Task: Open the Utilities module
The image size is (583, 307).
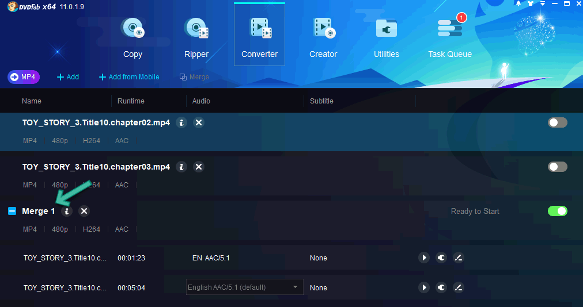Action: click(x=387, y=38)
